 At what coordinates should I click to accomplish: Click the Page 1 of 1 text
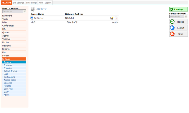pos(72,22)
